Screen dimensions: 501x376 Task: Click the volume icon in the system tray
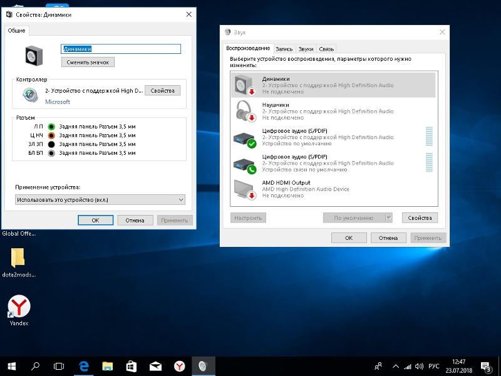tap(419, 367)
